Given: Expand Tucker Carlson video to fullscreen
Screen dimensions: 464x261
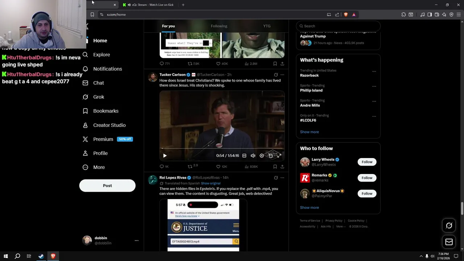Looking at the screenshot, I should (x=279, y=156).
